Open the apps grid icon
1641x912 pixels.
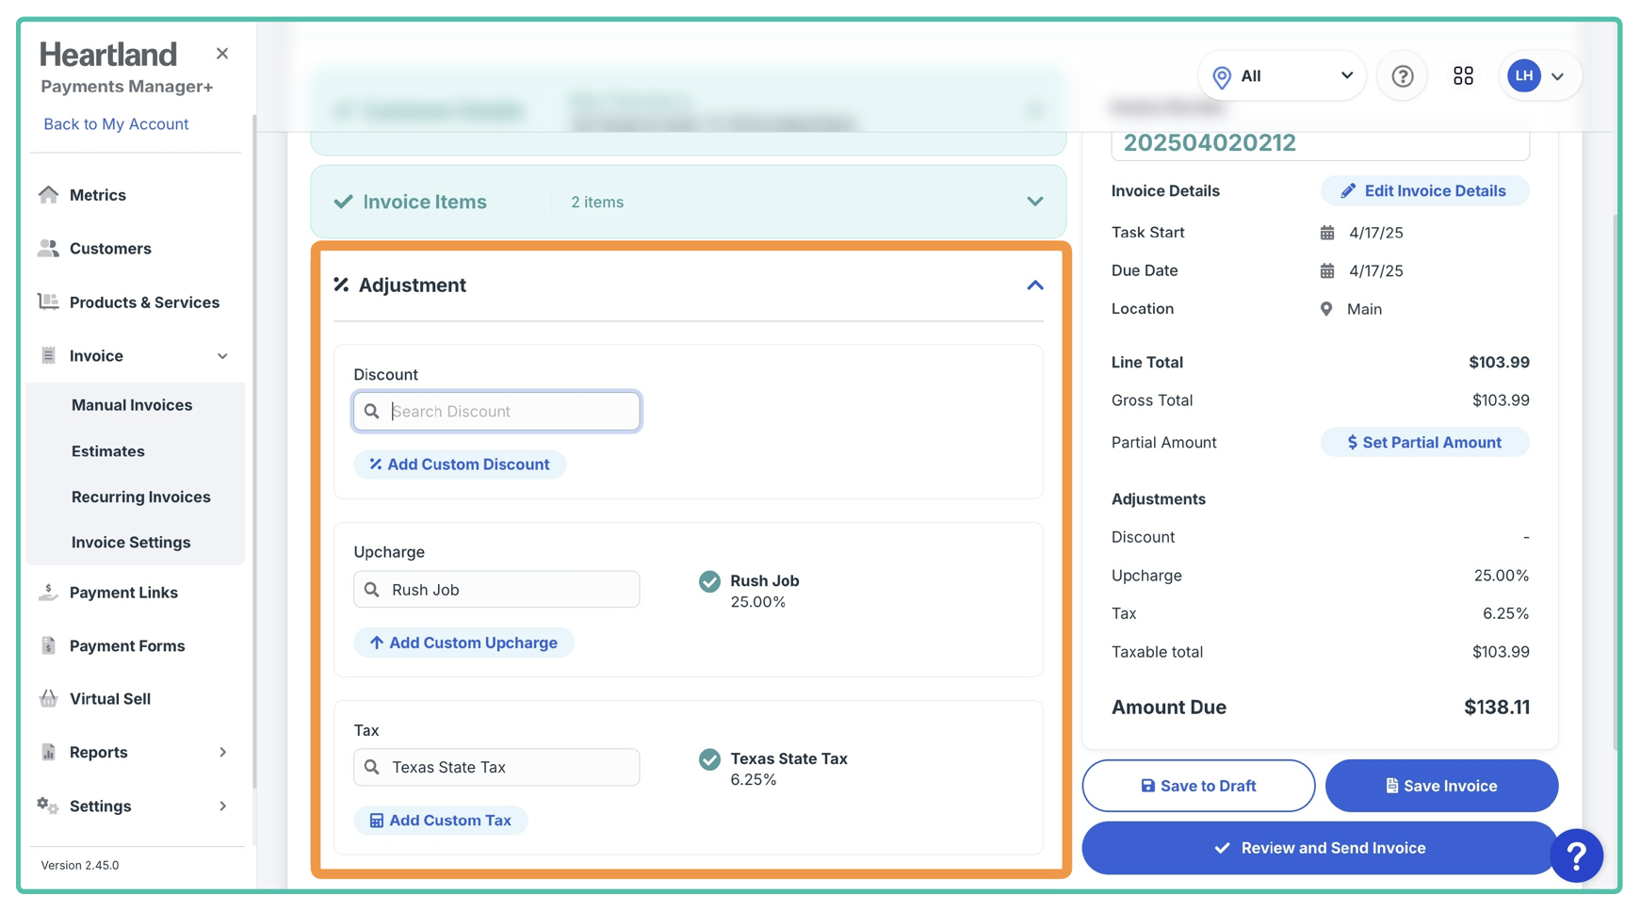click(1462, 76)
